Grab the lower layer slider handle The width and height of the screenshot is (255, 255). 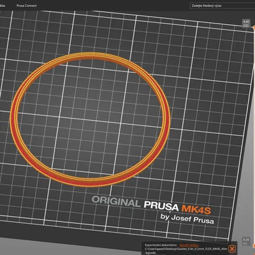click(x=254, y=245)
